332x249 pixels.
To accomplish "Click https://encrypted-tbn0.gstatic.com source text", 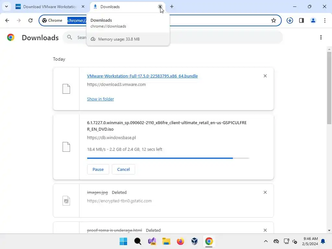I will (119, 201).
